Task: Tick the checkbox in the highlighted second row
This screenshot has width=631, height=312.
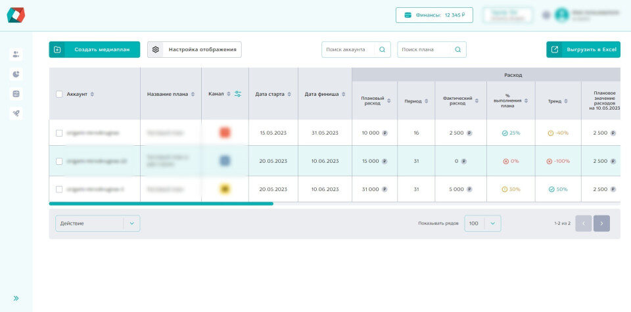Action: (59, 161)
